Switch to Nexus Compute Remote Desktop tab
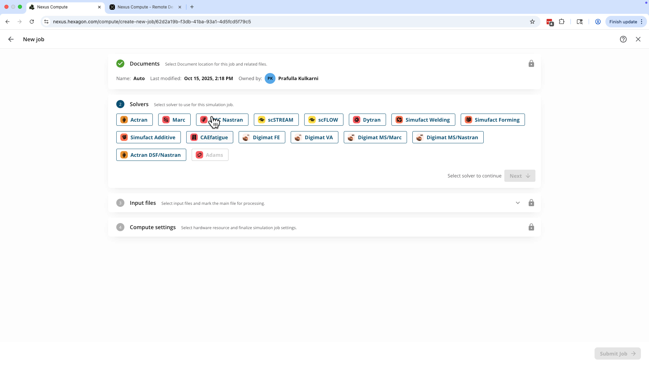The height and width of the screenshot is (365, 649). pos(145,7)
